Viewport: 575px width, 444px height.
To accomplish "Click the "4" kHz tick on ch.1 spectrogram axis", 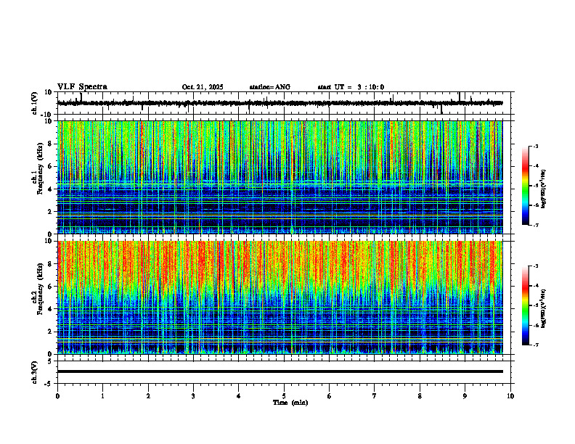I will [50, 189].
